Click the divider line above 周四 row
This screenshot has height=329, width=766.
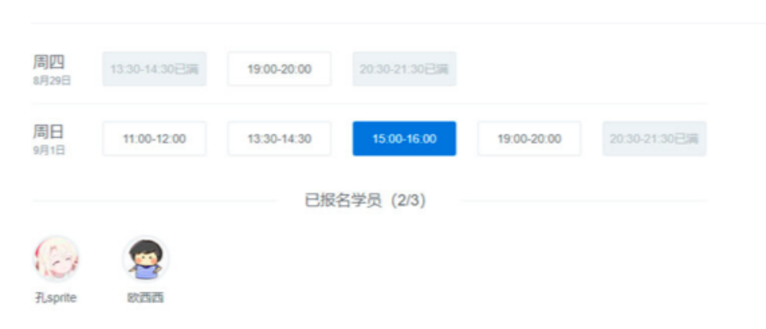[399, 23]
